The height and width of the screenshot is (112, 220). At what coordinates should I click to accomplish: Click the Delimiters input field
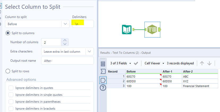pos(83,24)
